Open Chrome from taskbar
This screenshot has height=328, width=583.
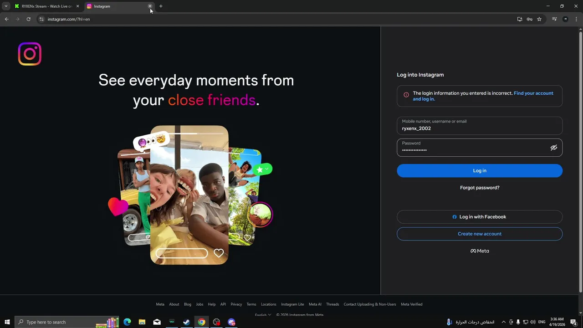pos(201,322)
